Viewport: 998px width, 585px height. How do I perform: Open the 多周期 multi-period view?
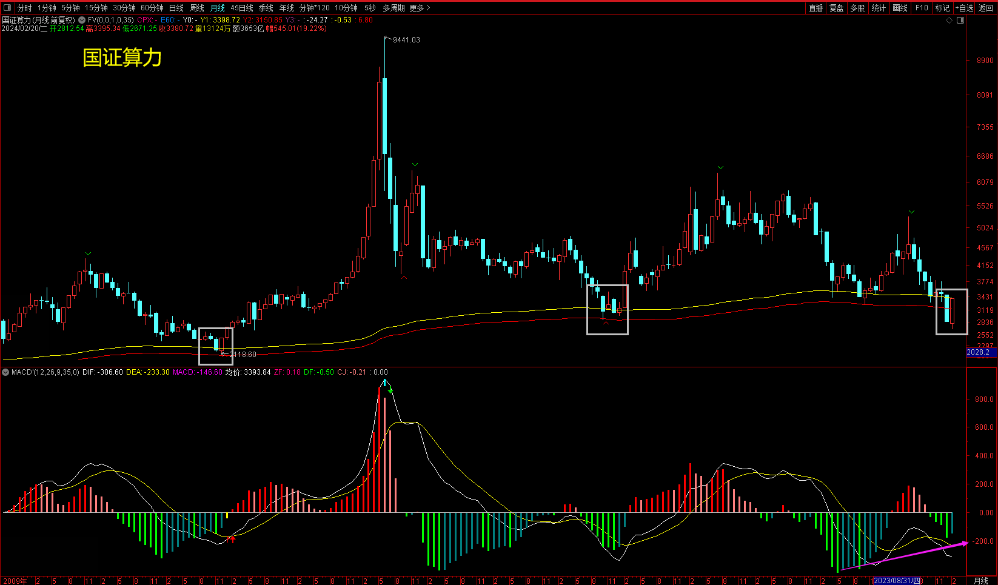(x=394, y=8)
